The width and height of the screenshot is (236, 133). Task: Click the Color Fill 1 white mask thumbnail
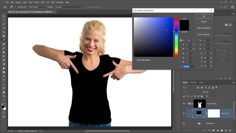(x=214, y=113)
